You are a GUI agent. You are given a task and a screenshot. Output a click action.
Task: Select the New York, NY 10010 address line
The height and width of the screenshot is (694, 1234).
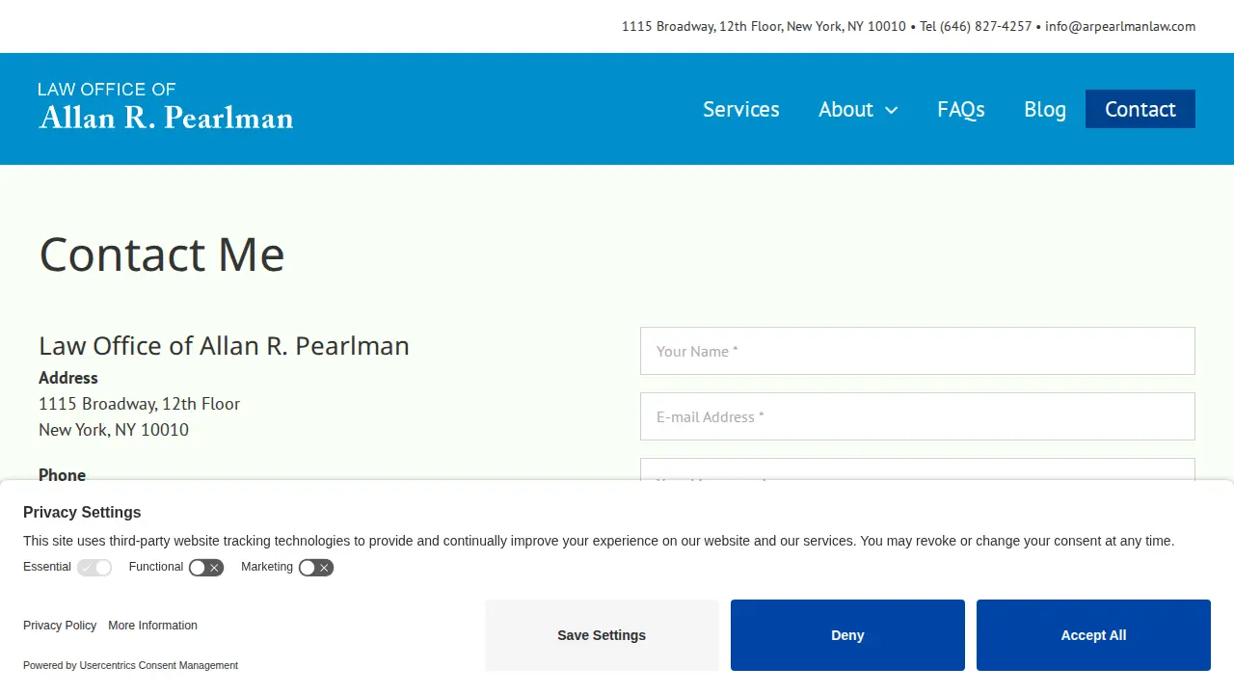point(114,430)
